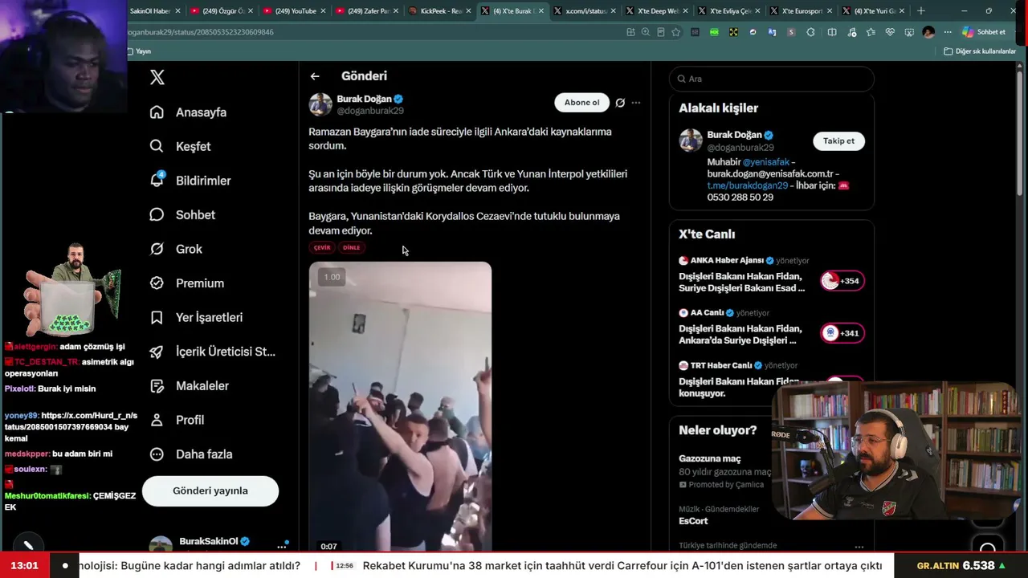
Task: Open the @yenisafak mention link
Action: pos(766,162)
